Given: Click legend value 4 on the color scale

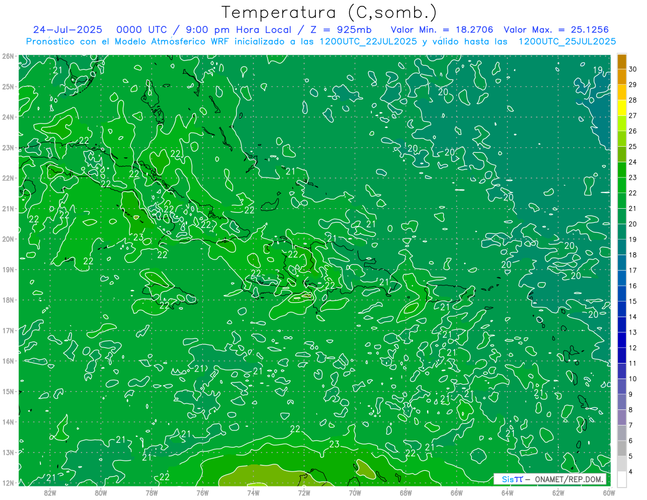Looking at the screenshot, I should [631, 472].
